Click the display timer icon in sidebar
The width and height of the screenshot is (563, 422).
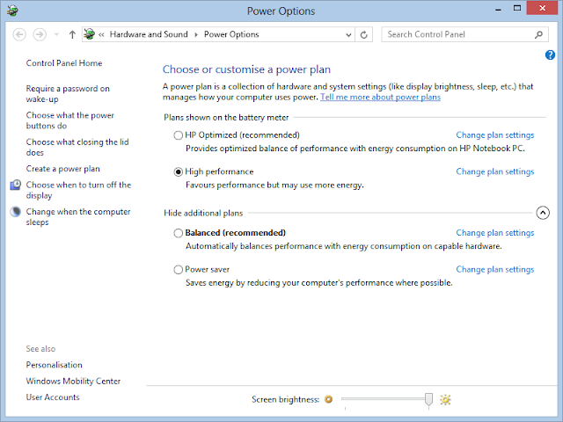point(15,185)
